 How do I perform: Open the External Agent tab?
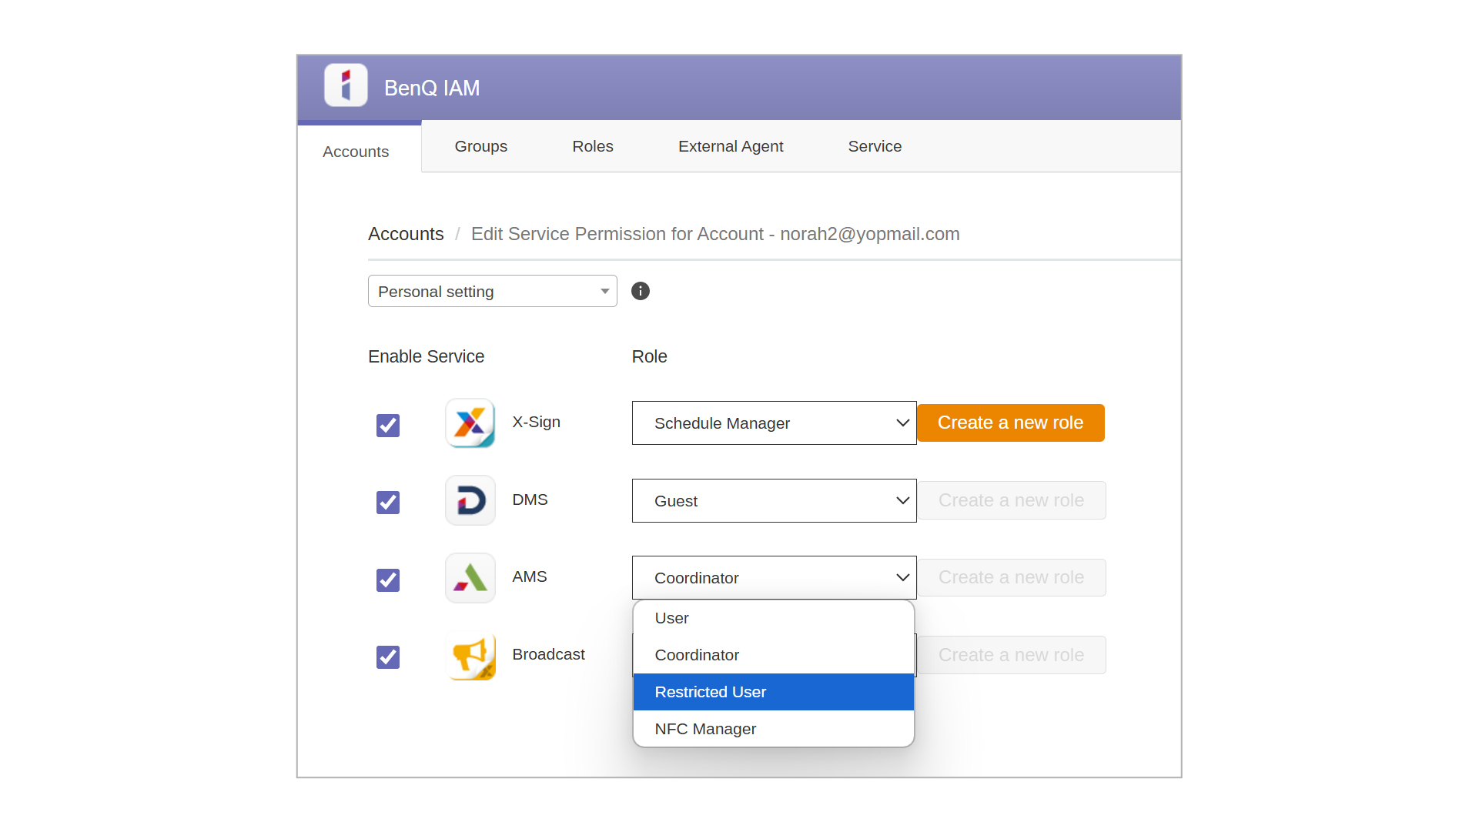(730, 146)
